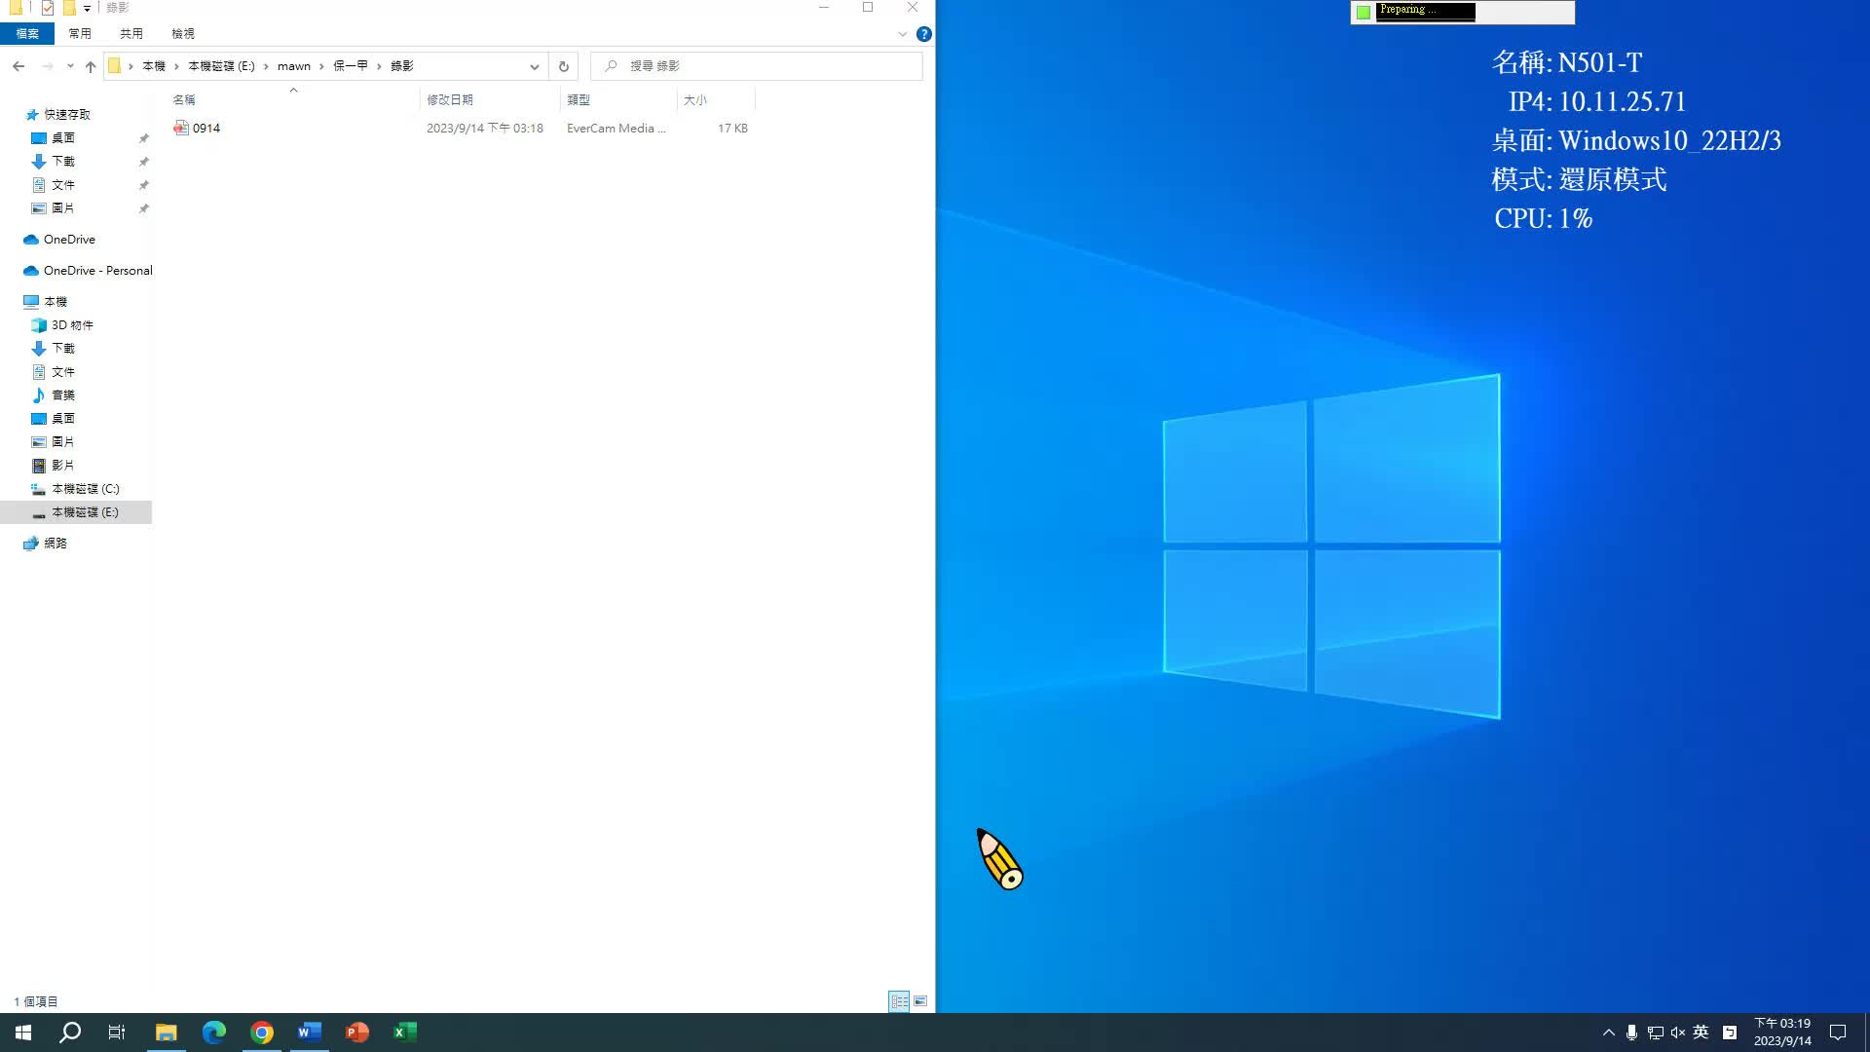Launch Excel from taskbar
Screen dimensions: 1870x1052
pyautogui.click(x=405, y=1033)
